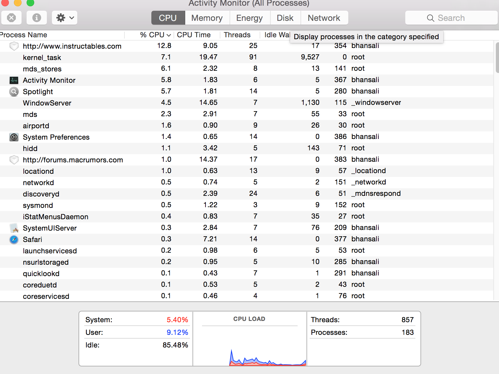Screen dimensions: 499x374
Task: Switch to the Energy tab
Action: pos(249,18)
